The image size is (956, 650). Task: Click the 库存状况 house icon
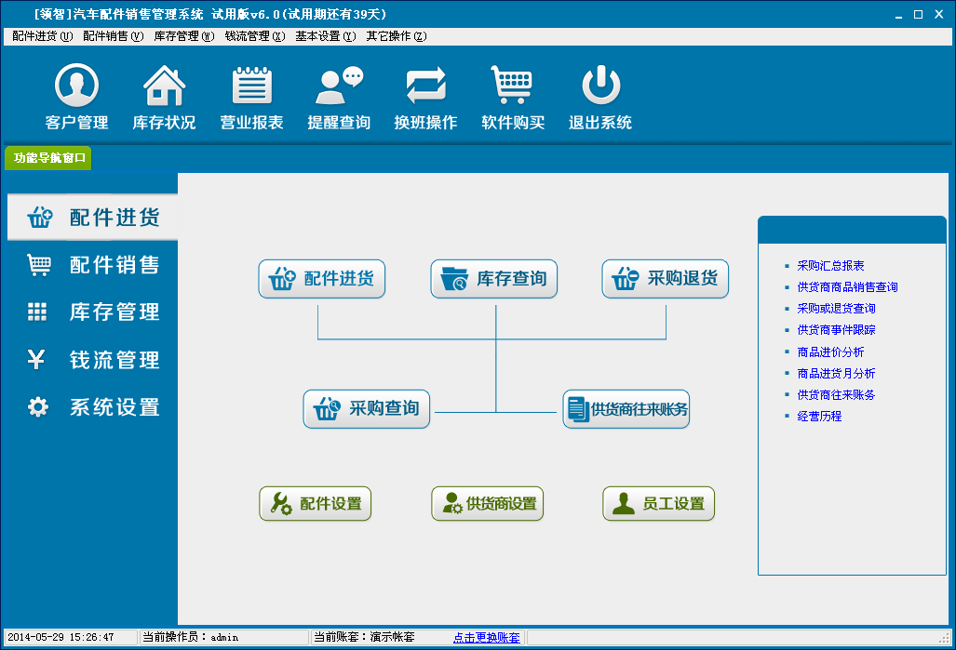164,86
